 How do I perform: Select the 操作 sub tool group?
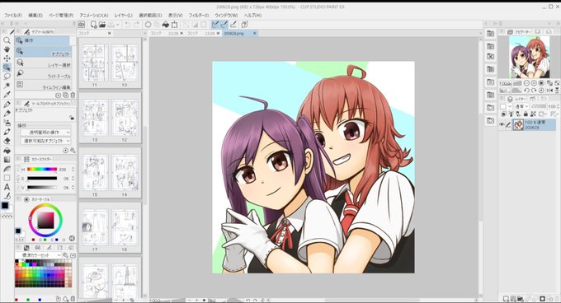pos(42,40)
